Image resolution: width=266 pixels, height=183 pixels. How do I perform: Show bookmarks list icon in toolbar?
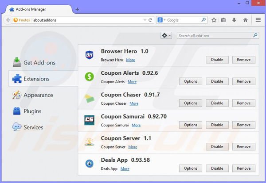click(223, 20)
